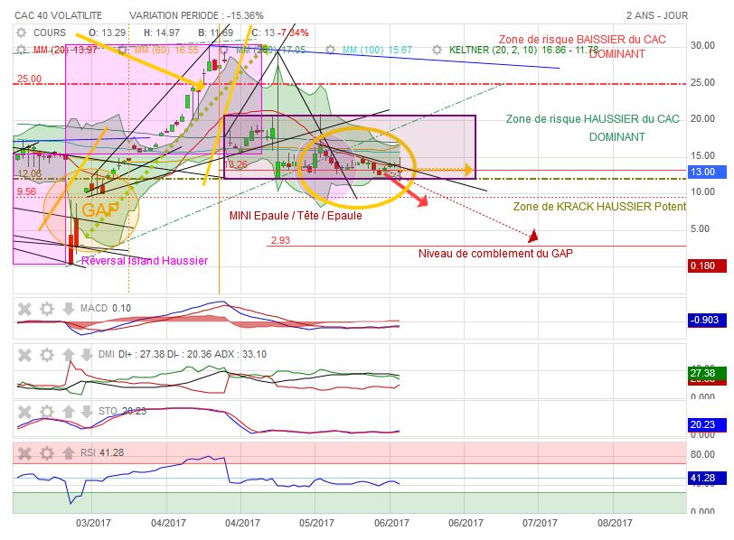Move the DMI panel down
The image size is (734, 540).
point(87,355)
